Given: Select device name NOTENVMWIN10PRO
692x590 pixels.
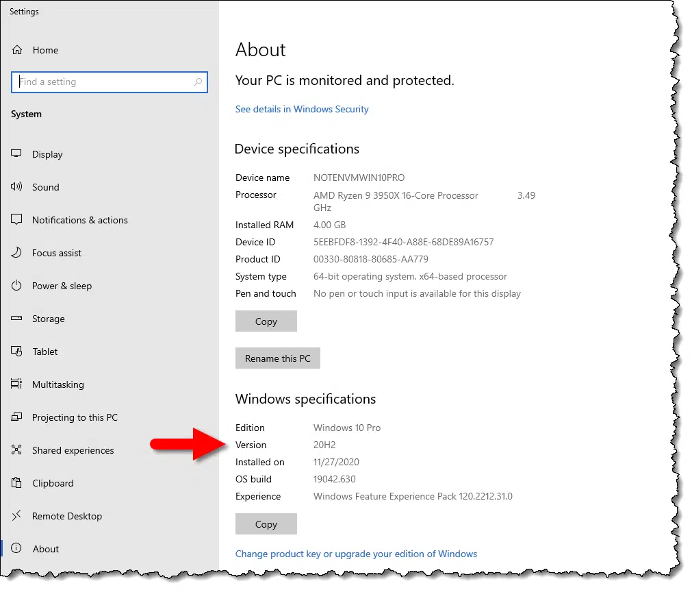Looking at the screenshot, I should point(359,177).
